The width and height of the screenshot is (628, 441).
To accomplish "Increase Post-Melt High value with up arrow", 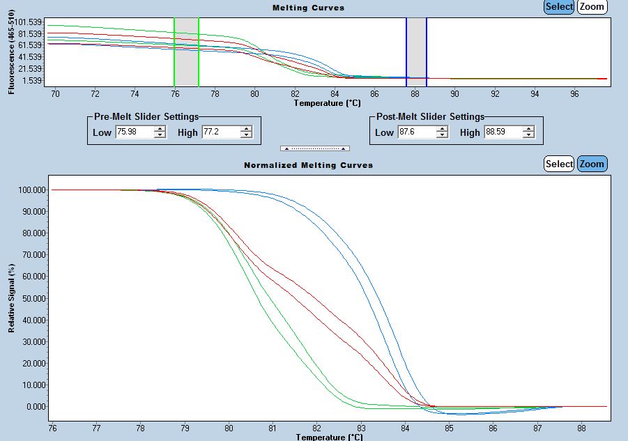I will click(x=528, y=129).
